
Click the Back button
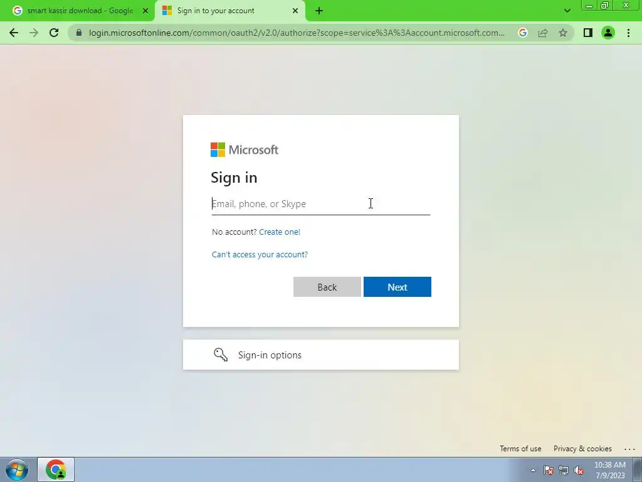327,287
